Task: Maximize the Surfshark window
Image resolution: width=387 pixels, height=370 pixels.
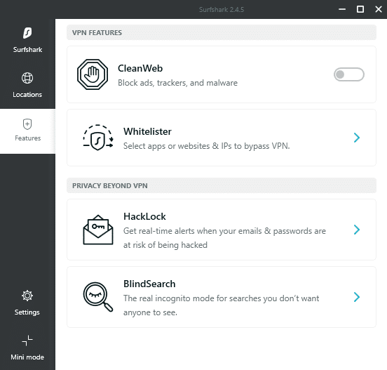Action: pyautogui.click(x=360, y=9)
